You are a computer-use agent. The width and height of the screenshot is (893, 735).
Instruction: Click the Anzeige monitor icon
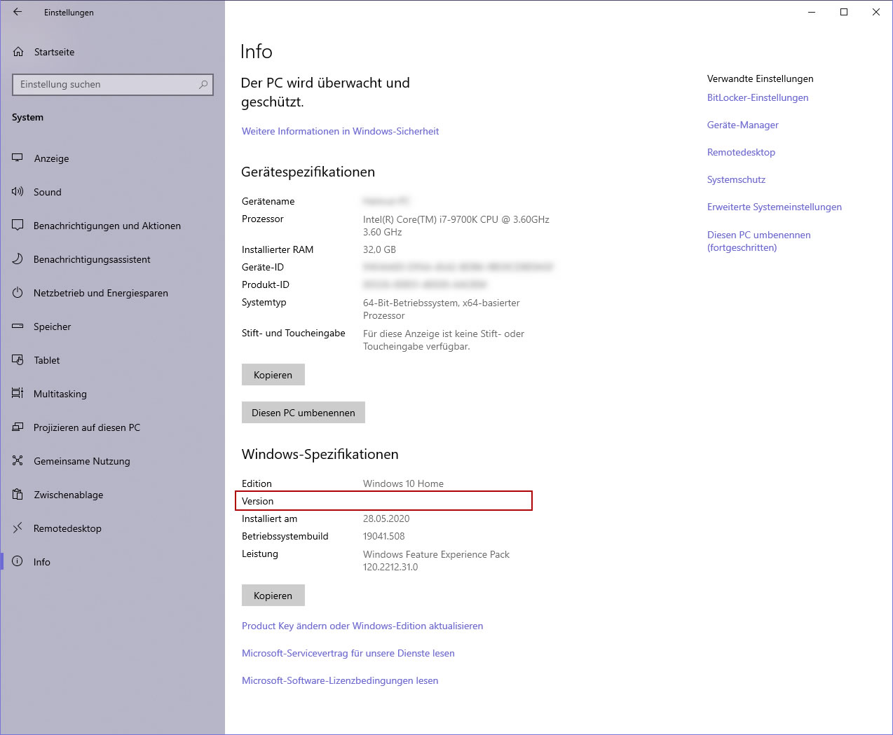coord(18,158)
